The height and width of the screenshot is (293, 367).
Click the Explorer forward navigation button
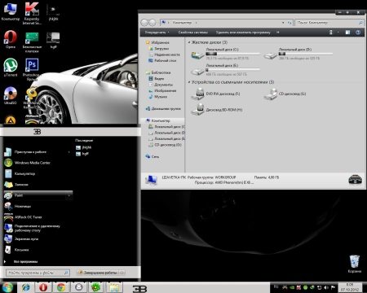(x=153, y=23)
